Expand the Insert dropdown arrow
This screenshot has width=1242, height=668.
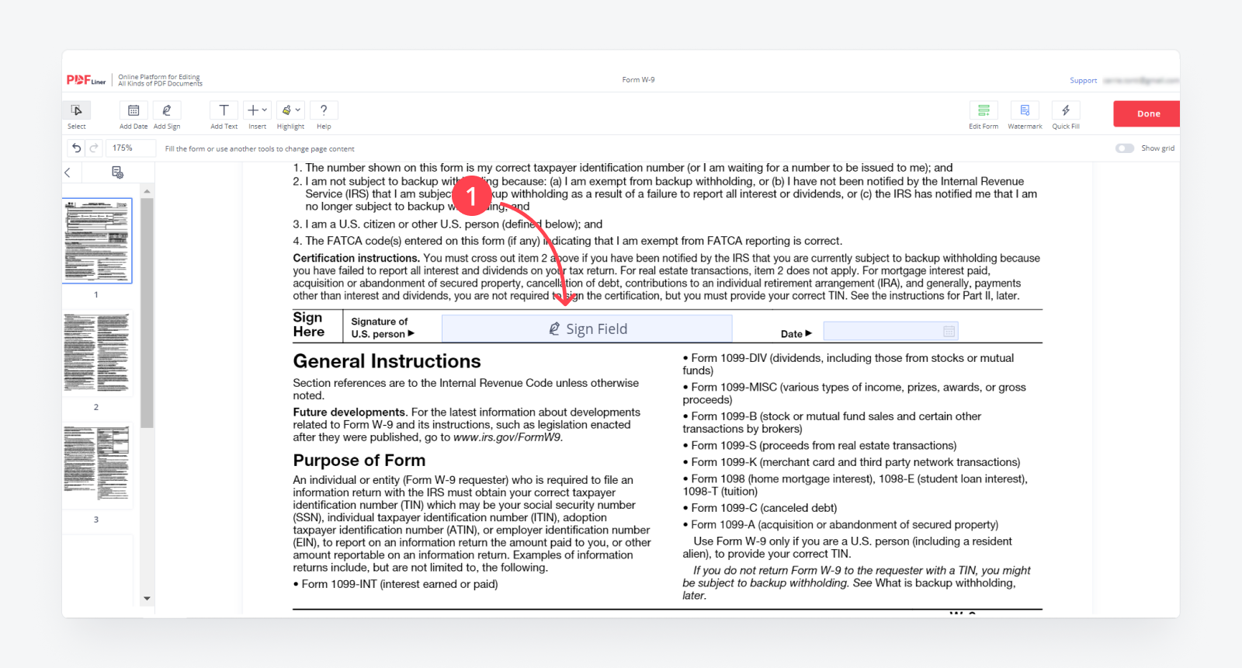point(265,110)
